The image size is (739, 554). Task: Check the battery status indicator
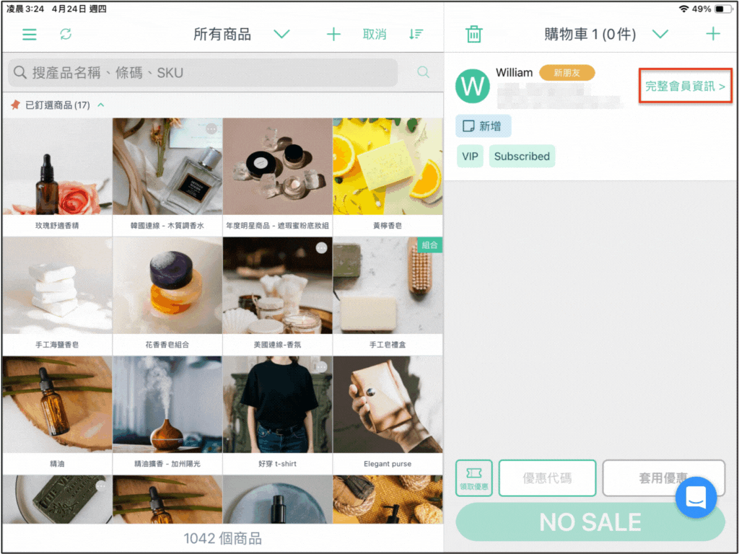tap(723, 9)
